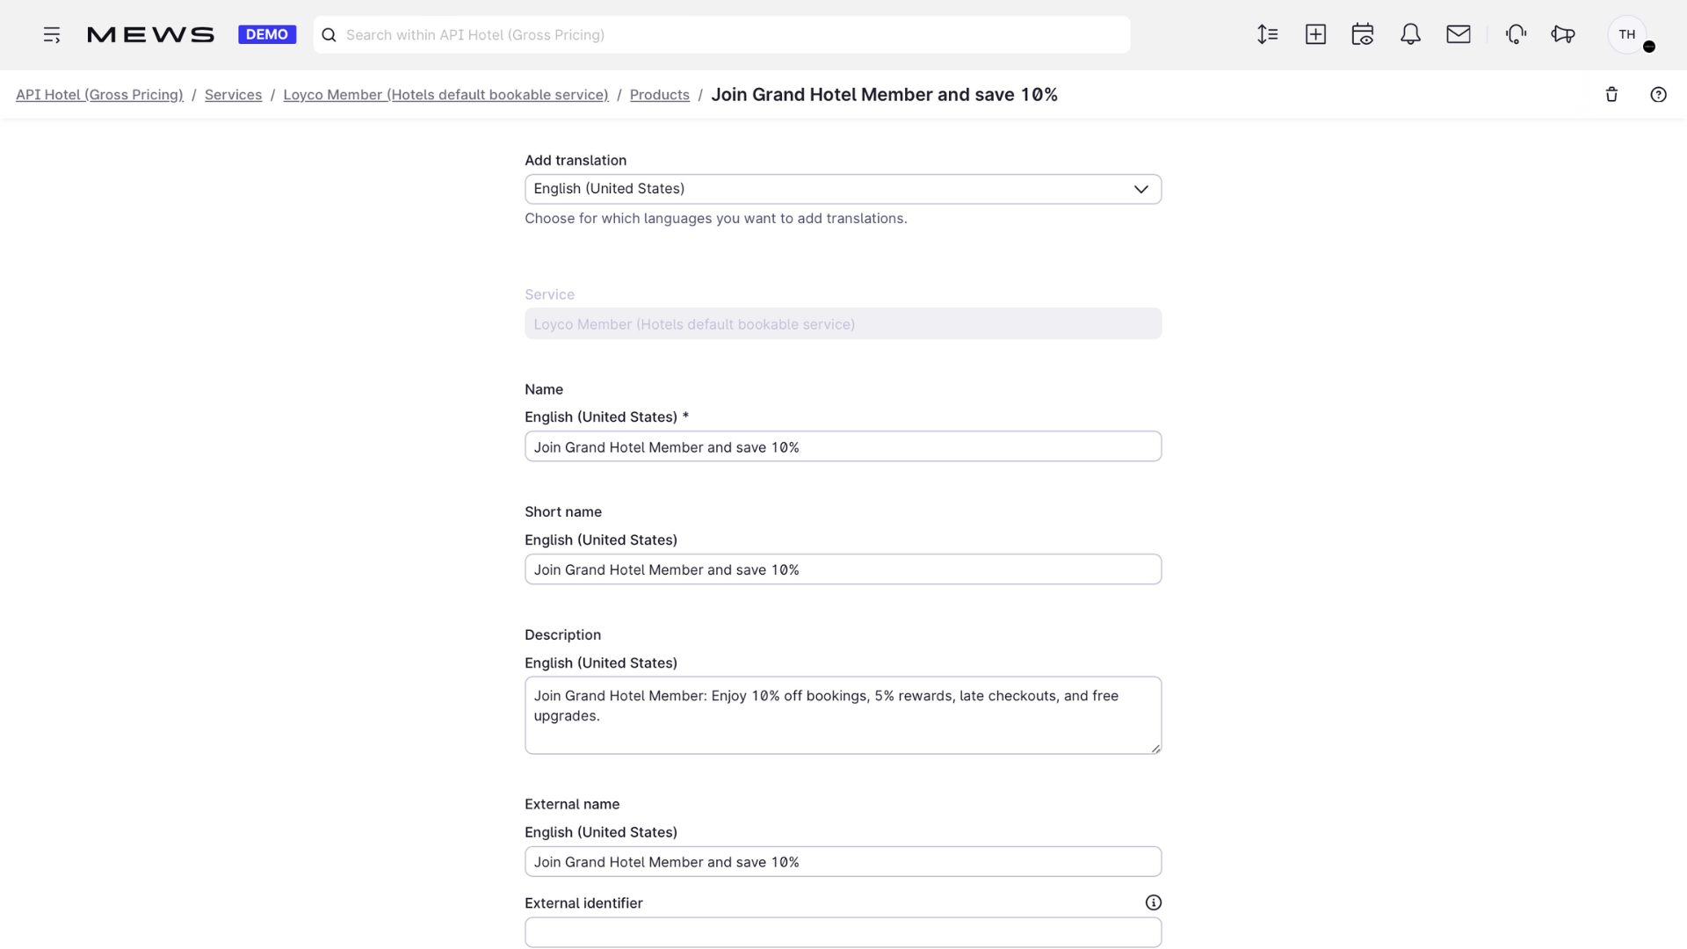The image size is (1687, 949).
Task: Click the search magnifier icon
Action: [329, 35]
